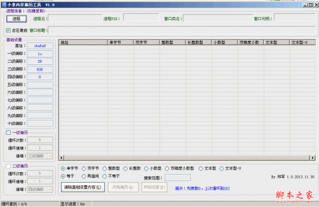This screenshot has height=207, width=319.
Task: Click the 八级偏移 input field
Action: (x=40, y=108)
